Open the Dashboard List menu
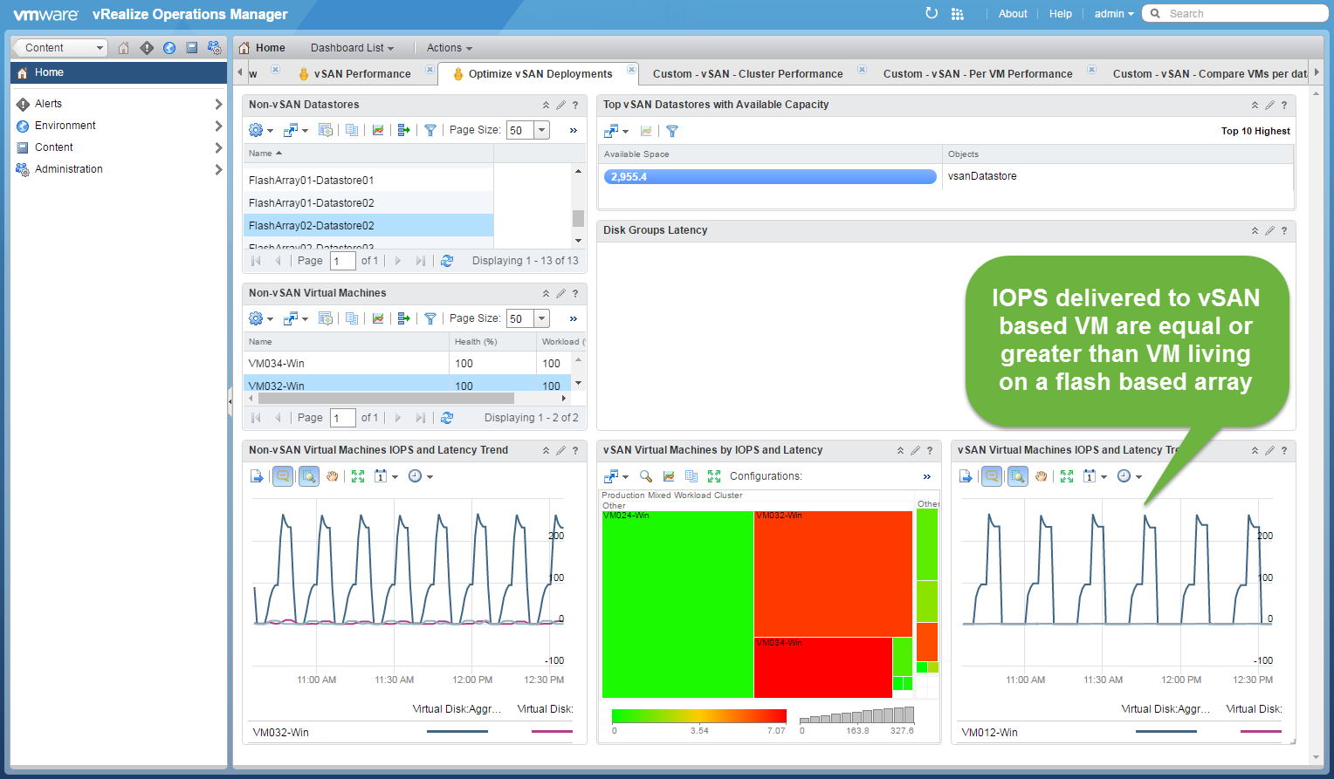The height and width of the screenshot is (779, 1334). tap(352, 48)
